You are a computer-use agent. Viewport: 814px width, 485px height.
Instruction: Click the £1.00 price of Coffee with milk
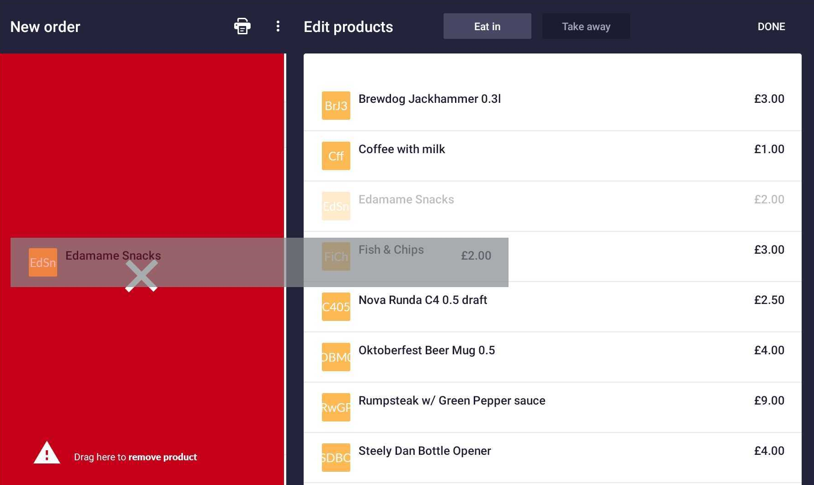tap(769, 149)
